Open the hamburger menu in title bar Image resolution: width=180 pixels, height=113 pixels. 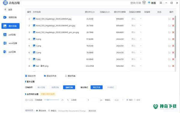point(161,3)
